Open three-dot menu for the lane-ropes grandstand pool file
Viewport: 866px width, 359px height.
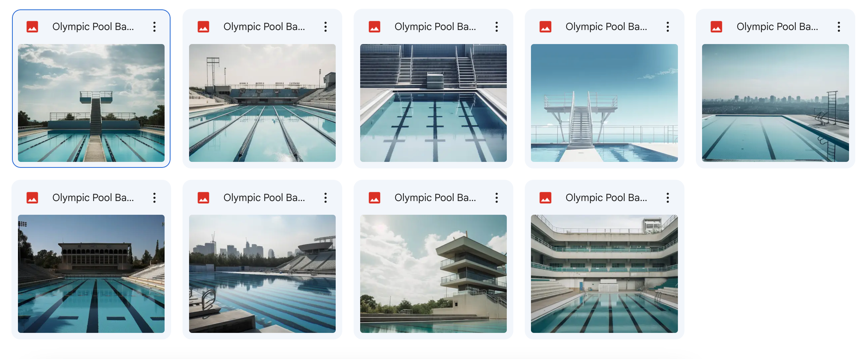(326, 26)
